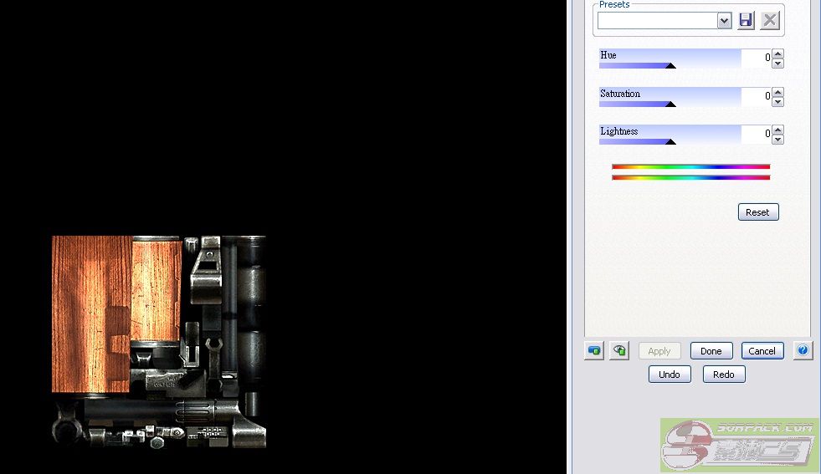Click the blue-green icon left of Apply
Screen dimensions: 821x474
click(594, 351)
